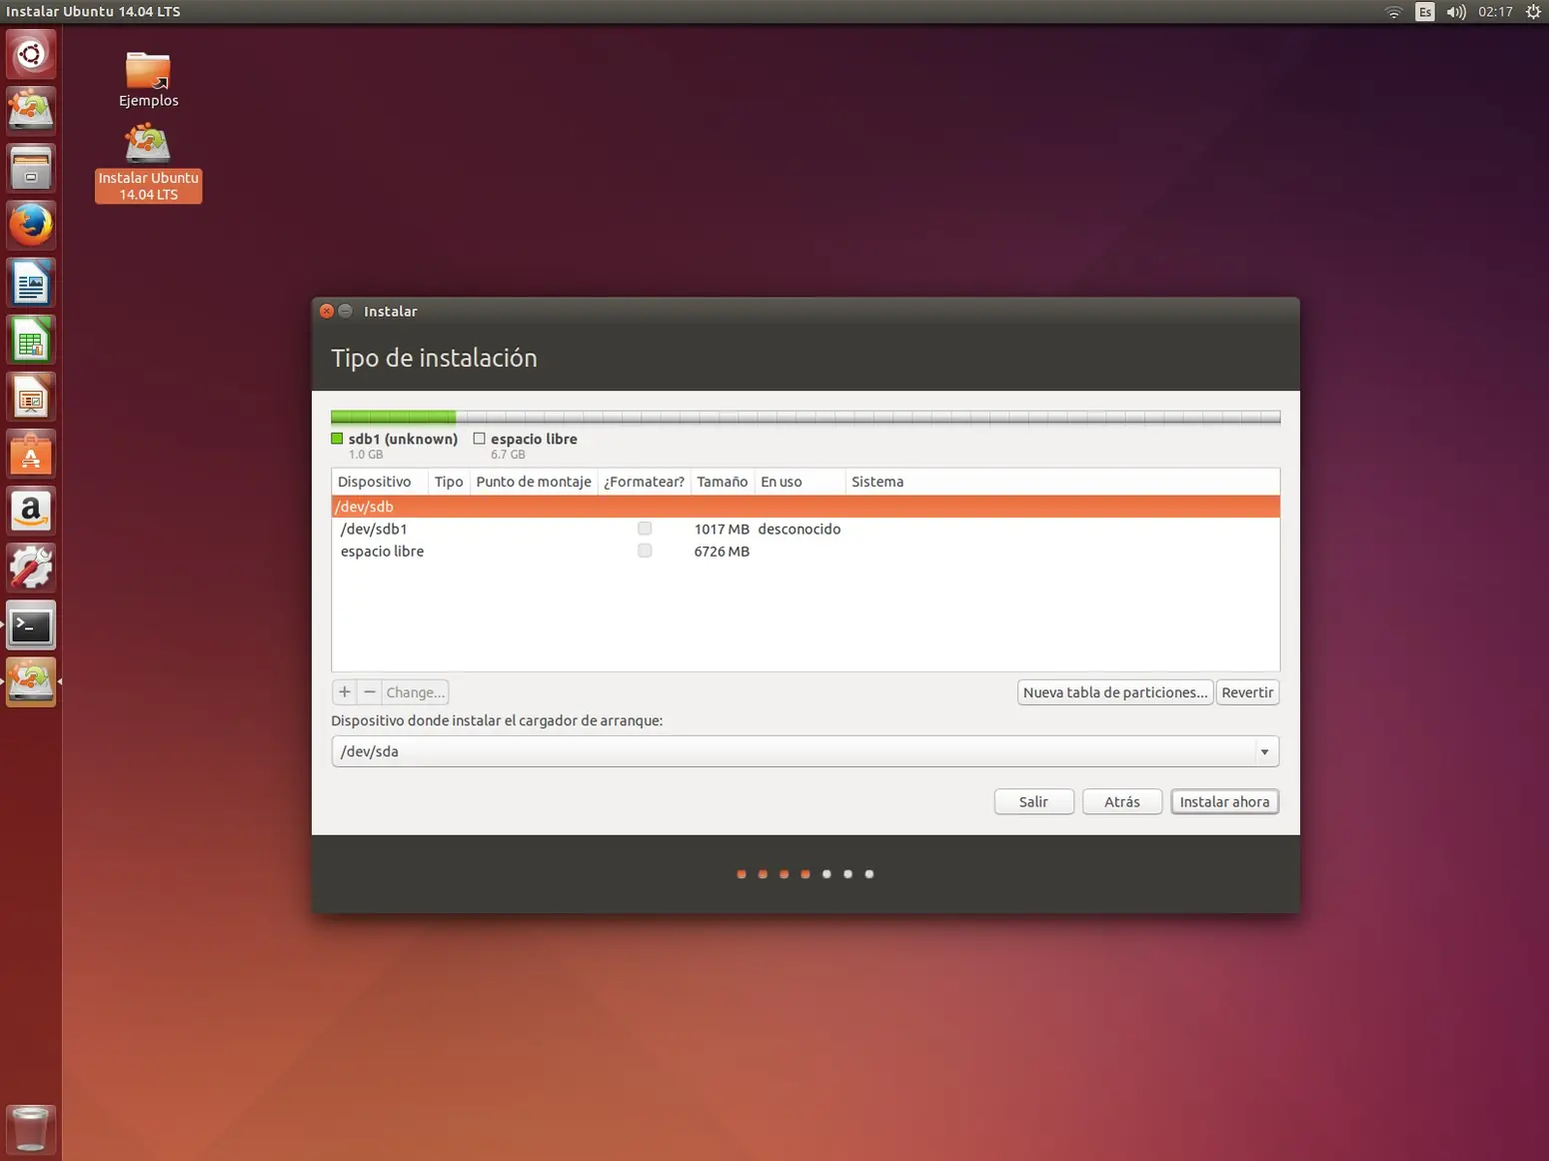Click the clock showing 02:17
This screenshot has width=1549, height=1161.
pyautogui.click(x=1495, y=12)
